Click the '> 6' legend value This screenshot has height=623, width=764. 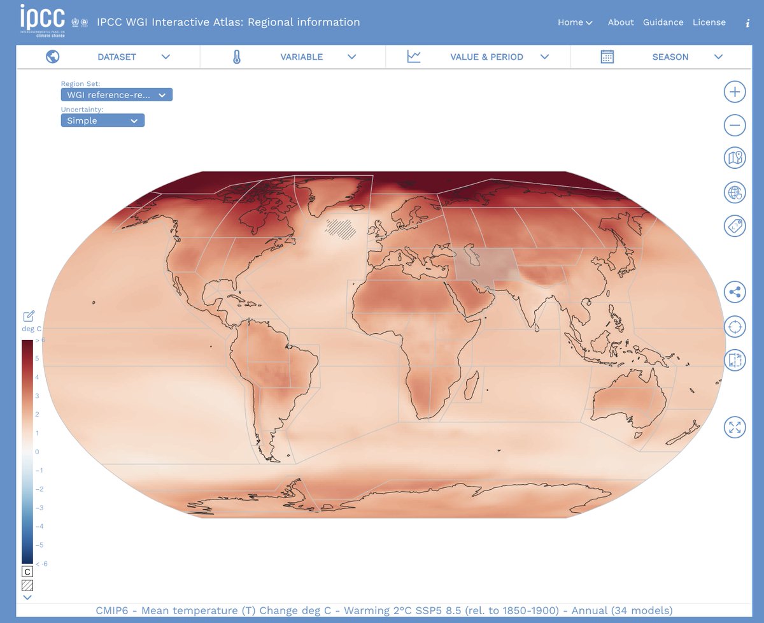tap(40, 341)
